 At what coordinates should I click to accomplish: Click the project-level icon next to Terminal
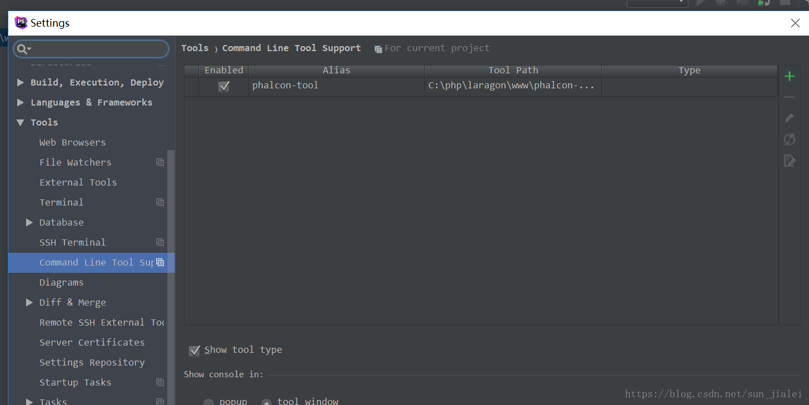[x=160, y=202]
